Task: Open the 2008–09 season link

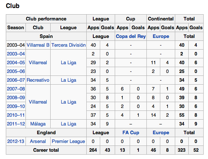Action: (x=16, y=98)
